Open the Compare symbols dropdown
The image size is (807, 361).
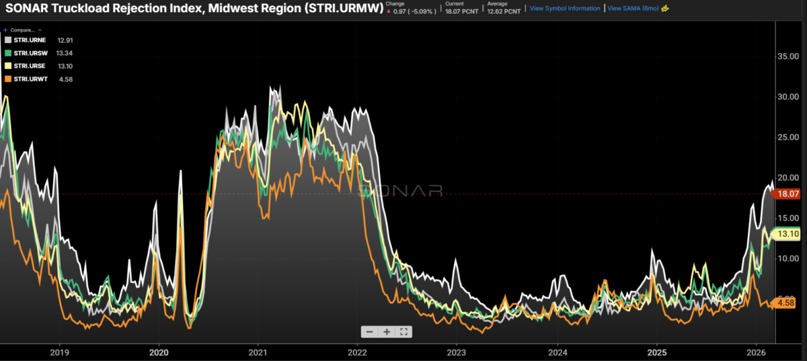tap(22, 30)
